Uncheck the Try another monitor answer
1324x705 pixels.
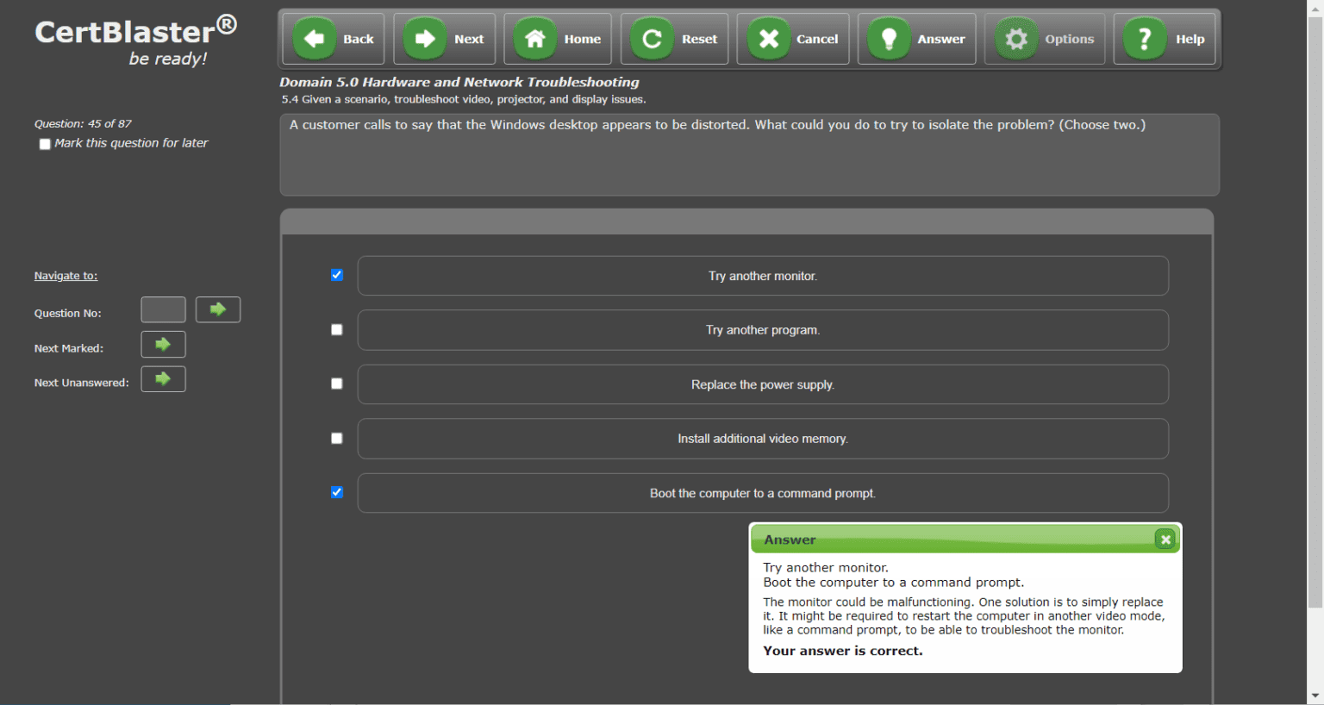tap(336, 275)
